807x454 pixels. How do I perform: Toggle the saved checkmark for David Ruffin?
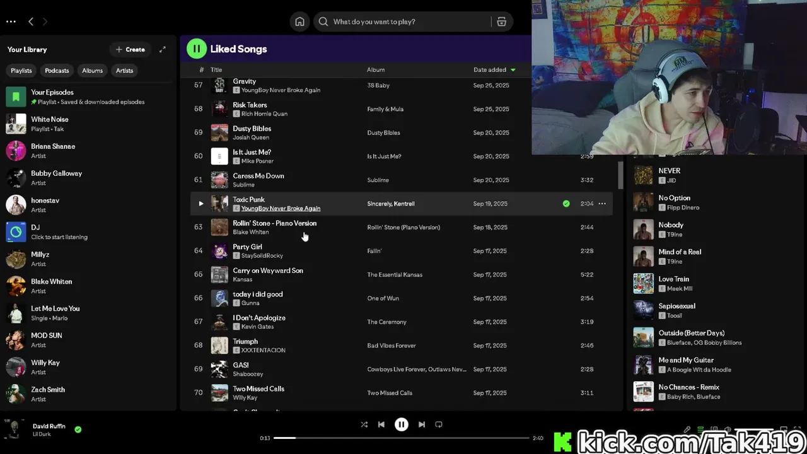pyautogui.click(x=78, y=429)
